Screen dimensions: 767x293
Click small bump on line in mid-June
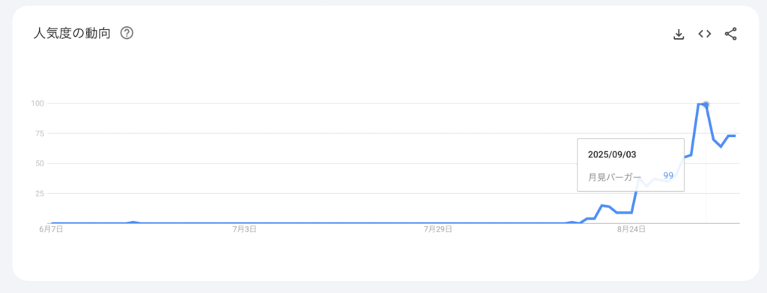(133, 222)
